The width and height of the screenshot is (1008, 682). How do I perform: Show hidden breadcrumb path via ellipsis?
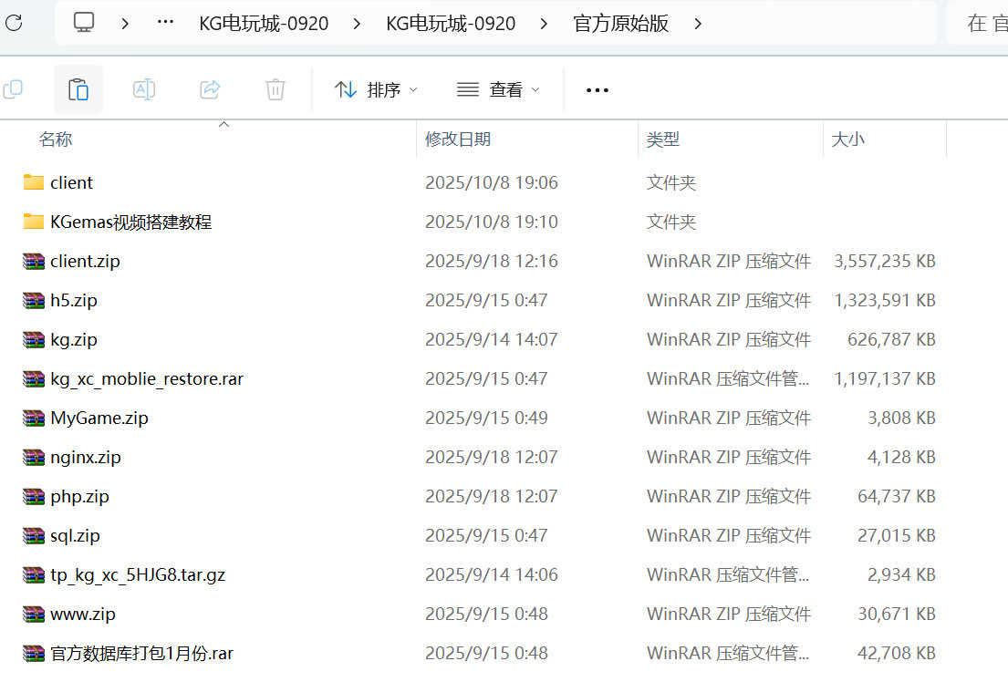point(165,23)
